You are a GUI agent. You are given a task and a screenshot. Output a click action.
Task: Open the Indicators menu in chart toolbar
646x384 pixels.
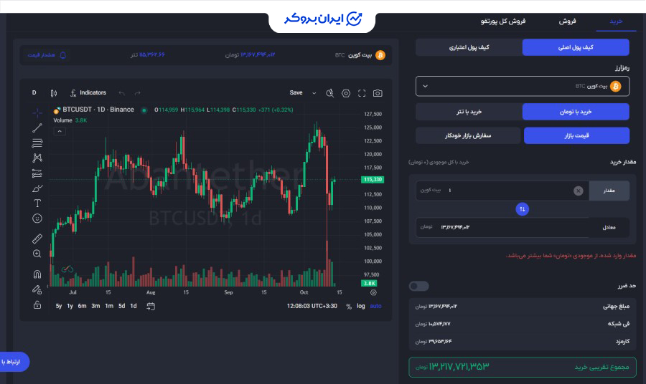coord(88,93)
